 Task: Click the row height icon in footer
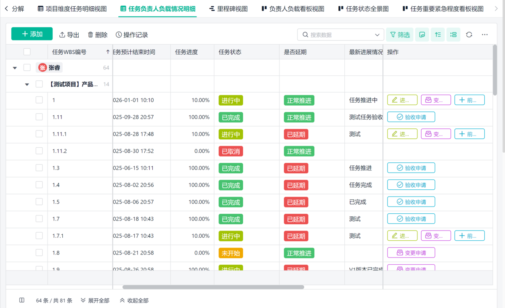(x=22, y=300)
